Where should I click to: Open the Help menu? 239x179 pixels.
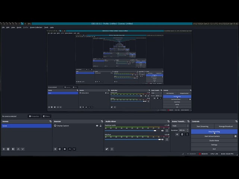coord(52,27)
